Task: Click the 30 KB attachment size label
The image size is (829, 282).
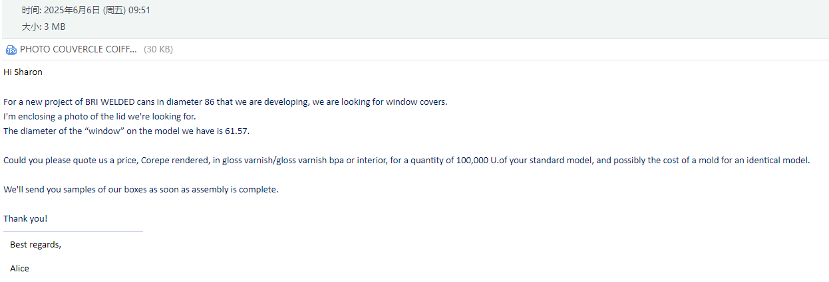Action: tap(158, 49)
